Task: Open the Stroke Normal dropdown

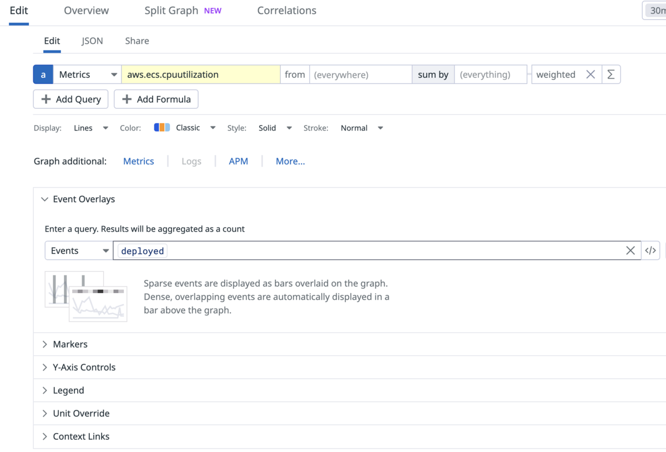Action: click(x=362, y=128)
